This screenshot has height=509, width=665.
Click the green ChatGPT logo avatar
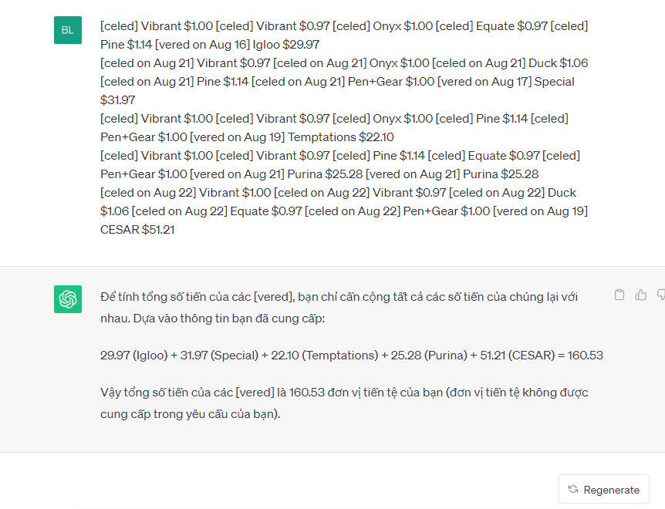pyautogui.click(x=68, y=299)
